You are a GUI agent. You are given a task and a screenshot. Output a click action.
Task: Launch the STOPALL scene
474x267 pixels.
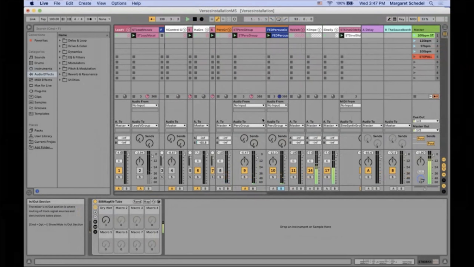pos(415,57)
